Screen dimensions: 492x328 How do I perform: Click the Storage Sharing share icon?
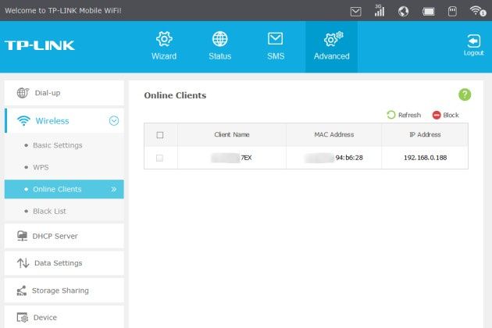tap(21, 291)
